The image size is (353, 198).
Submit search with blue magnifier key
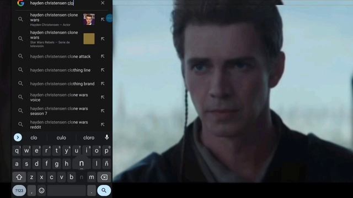tap(104, 190)
